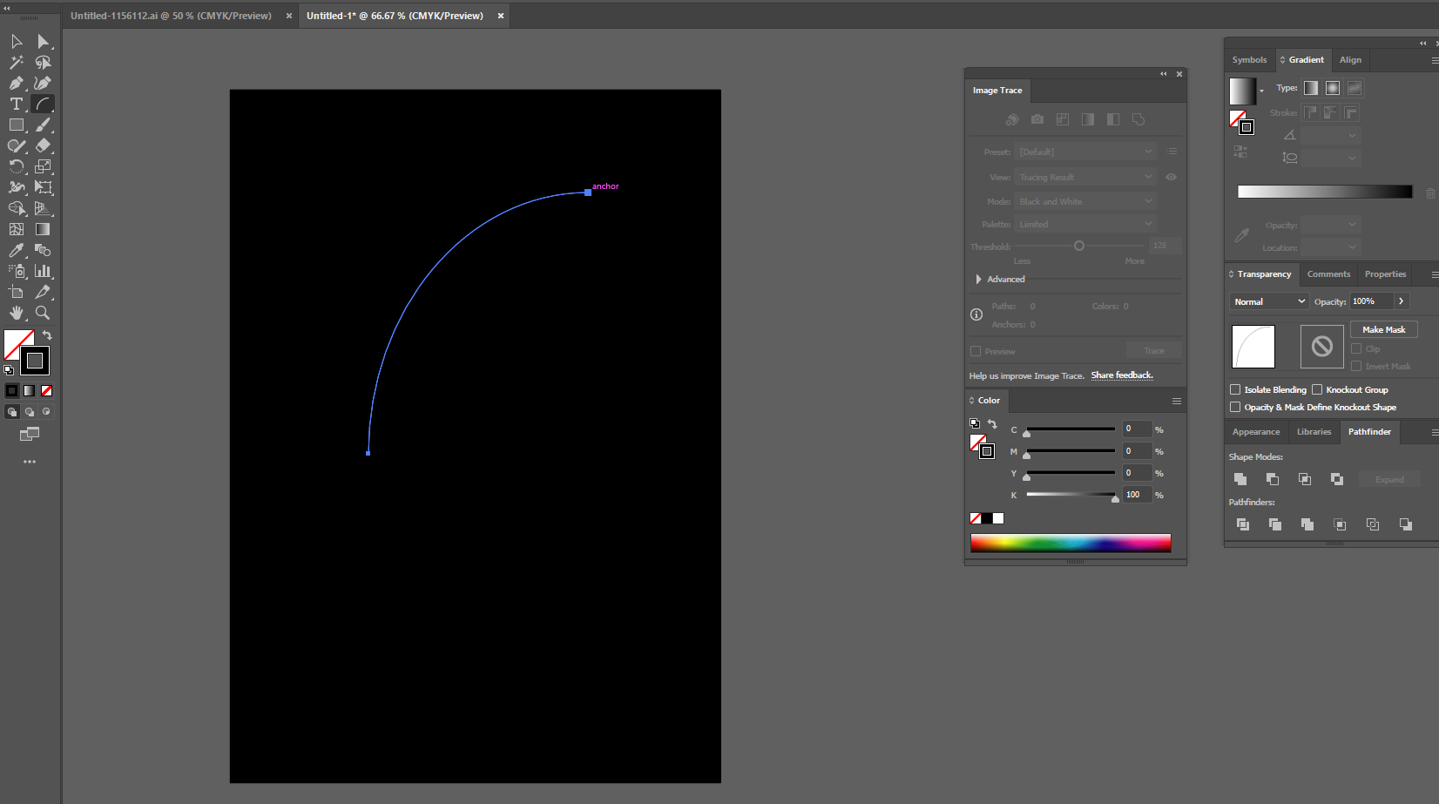Select the Pen tool
The width and height of the screenshot is (1439, 804).
(x=17, y=83)
